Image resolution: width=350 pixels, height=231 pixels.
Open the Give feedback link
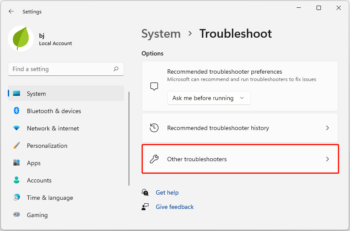point(175,207)
